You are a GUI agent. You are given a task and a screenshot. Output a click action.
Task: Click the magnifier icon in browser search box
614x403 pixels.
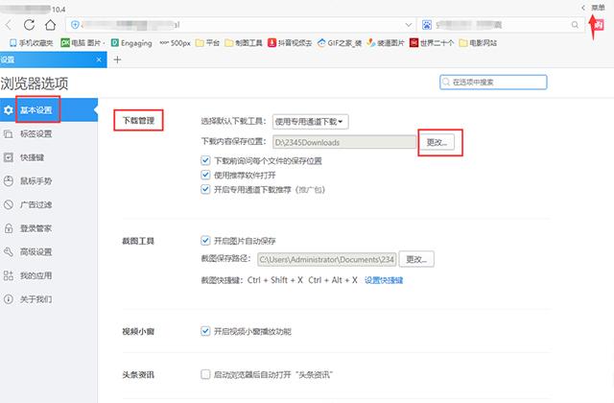click(x=575, y=25)
